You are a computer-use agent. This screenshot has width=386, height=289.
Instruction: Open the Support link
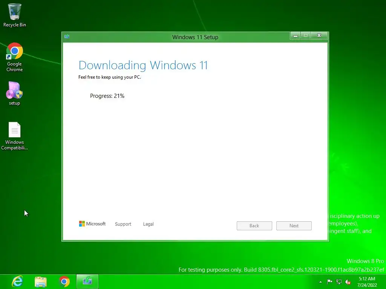123,224
